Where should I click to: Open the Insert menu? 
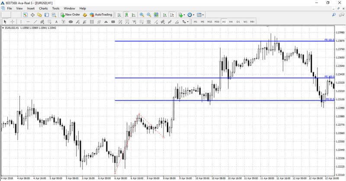[31, 8]
